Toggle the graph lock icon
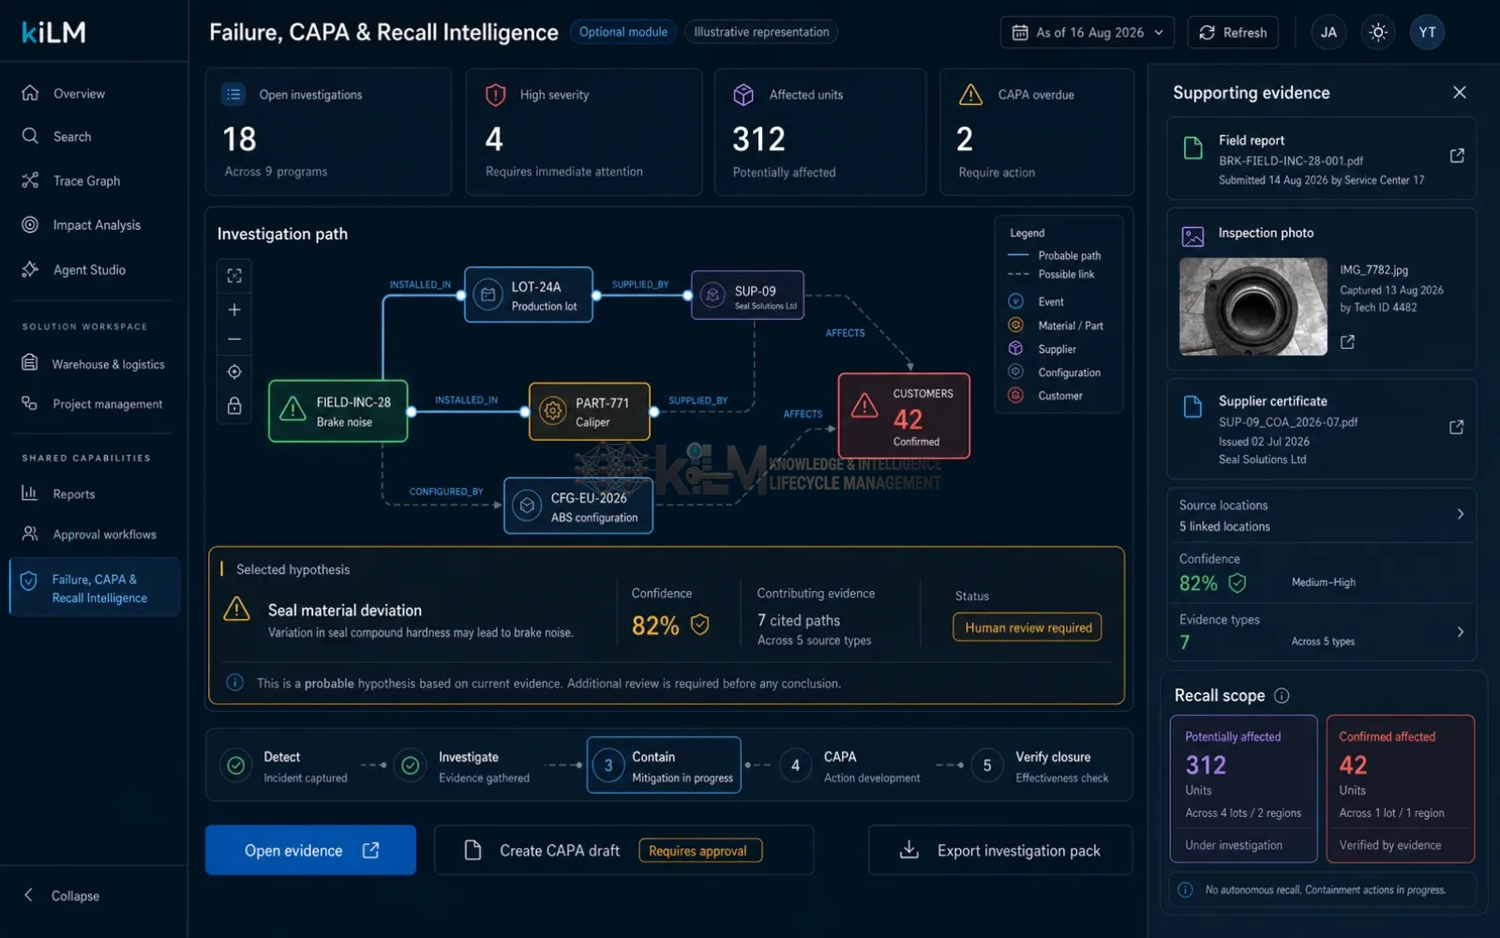This screenshot has width=1500, height=938. tap(234, 405)
